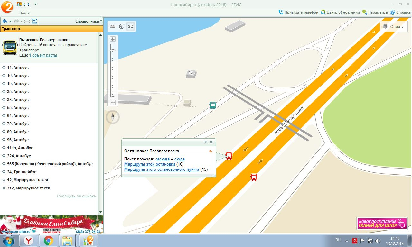Screen dimensions: 412x247
Task: Open the Параметры settings menu
Action: click(x=375, y=12)
